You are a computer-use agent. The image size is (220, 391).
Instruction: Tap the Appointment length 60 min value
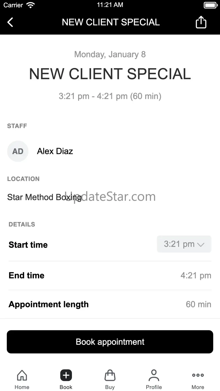click(198, 304)
